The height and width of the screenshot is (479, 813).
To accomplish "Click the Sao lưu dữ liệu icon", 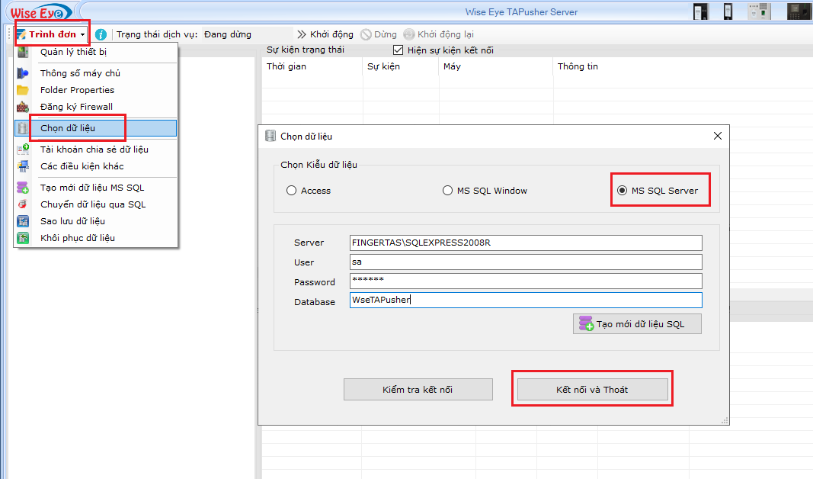I will (24, 221).
